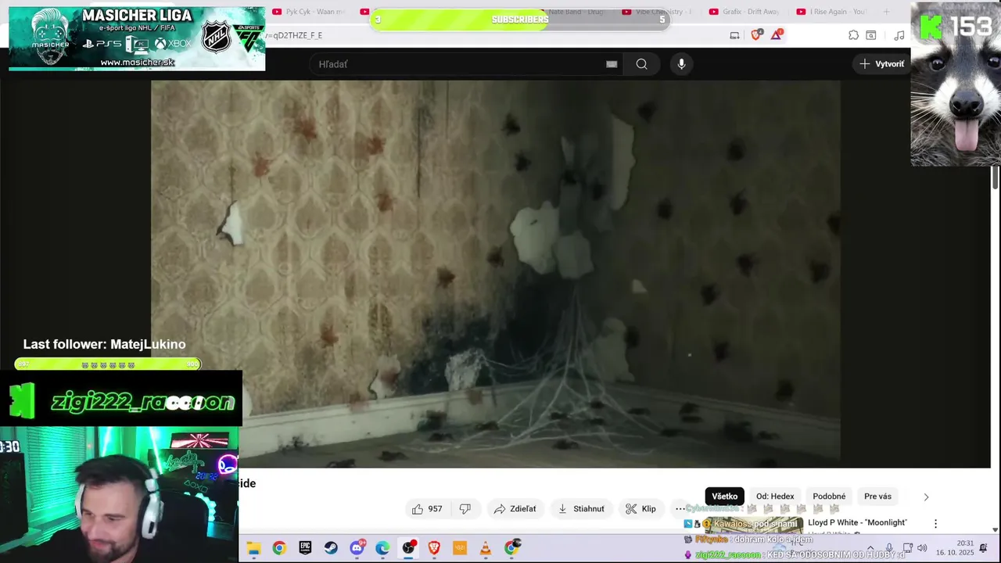Open notifications bell in system tray
1001x563 pixels.
click(x=984, y=548)
